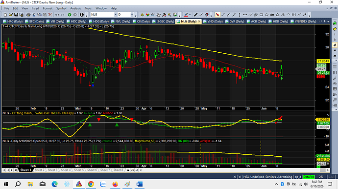338x189 pixels.
Task: Go to last sheet arrow button
Action: pos(15,170)
